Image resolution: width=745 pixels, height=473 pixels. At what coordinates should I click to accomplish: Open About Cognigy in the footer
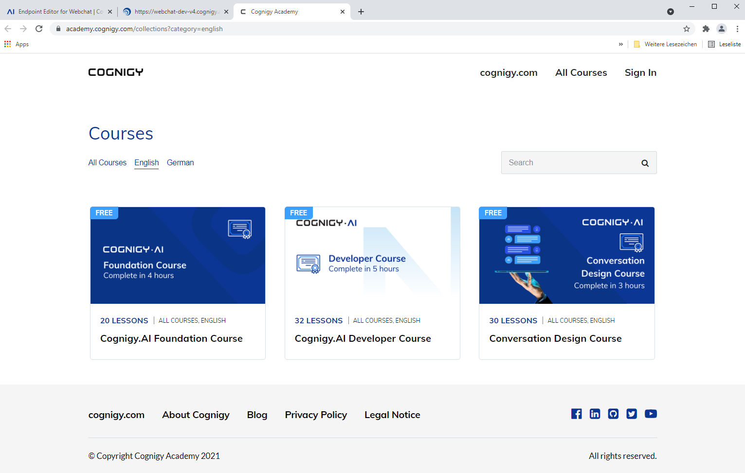coord(196,415)
